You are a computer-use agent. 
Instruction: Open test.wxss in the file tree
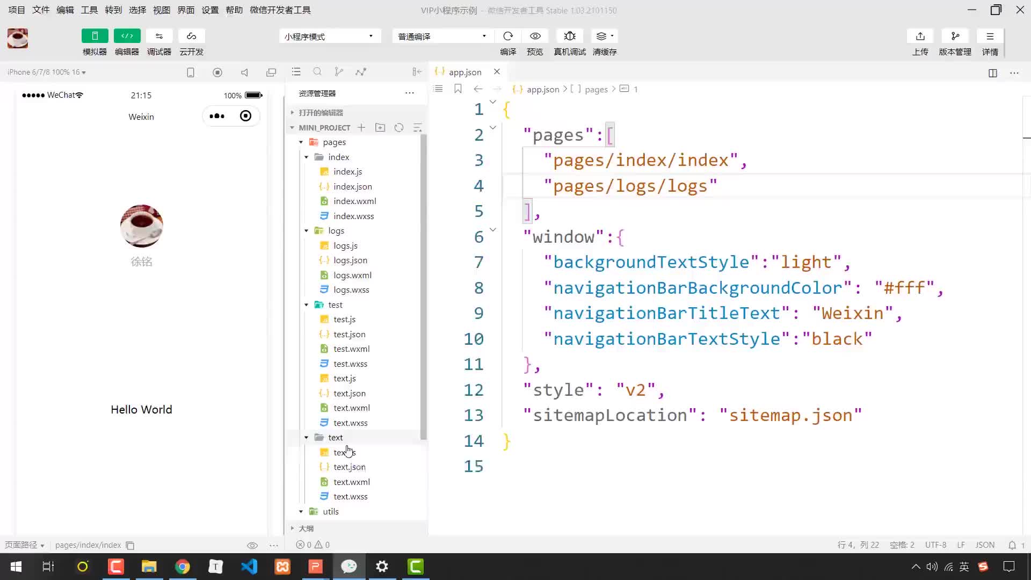tap(350, 364)
